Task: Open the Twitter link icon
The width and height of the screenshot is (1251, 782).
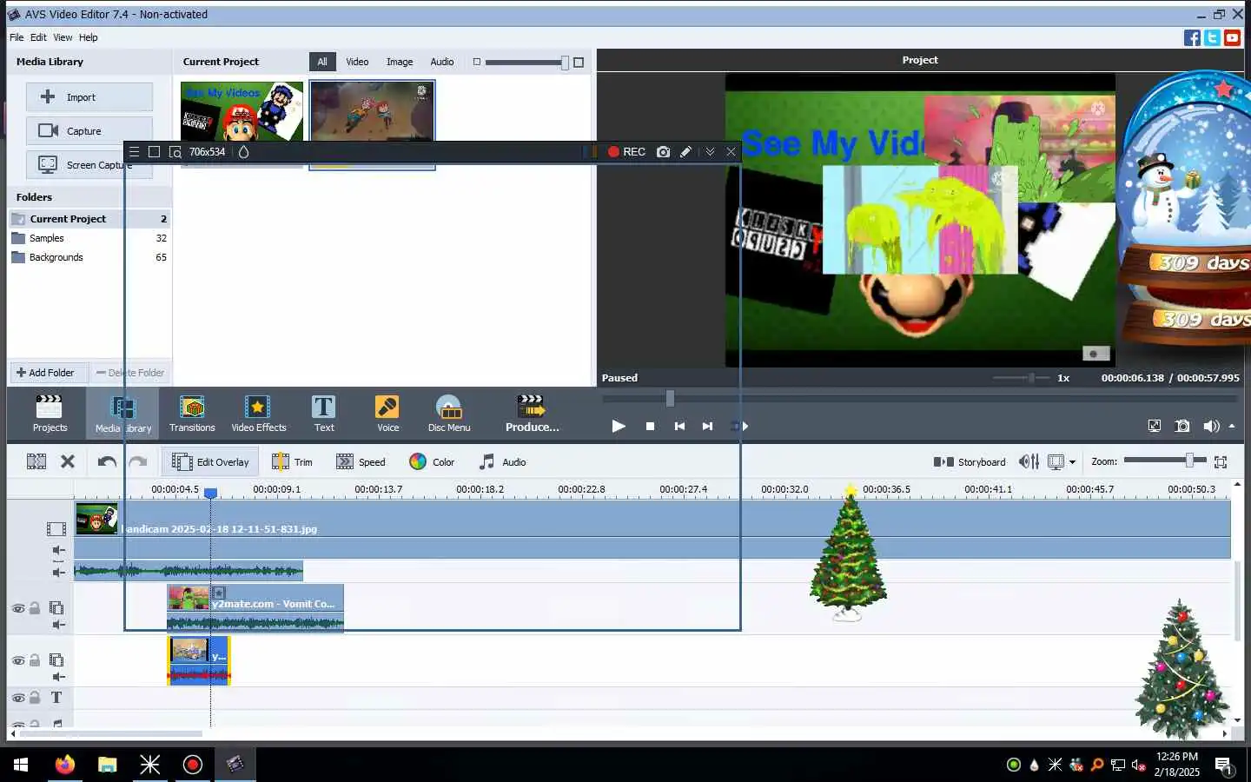Action: point(1212,37)
